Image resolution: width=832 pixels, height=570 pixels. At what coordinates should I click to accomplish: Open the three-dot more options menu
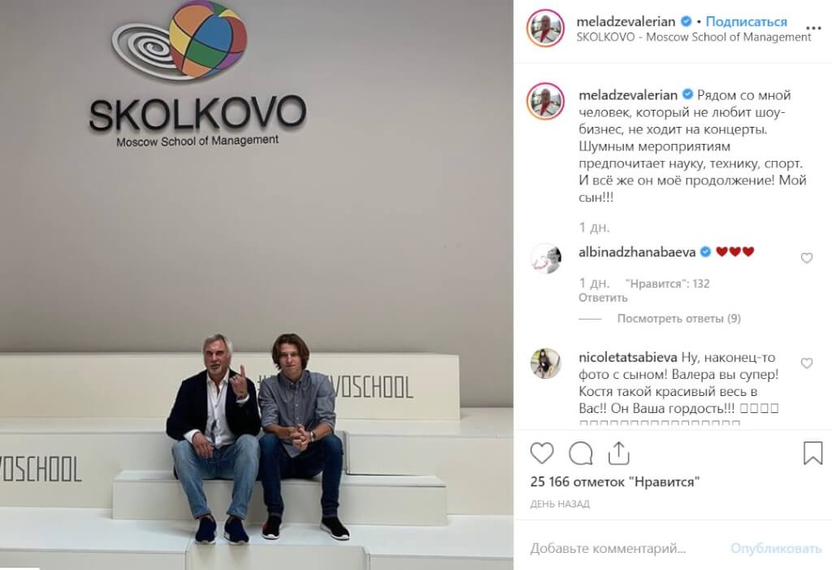click(813, 28)
